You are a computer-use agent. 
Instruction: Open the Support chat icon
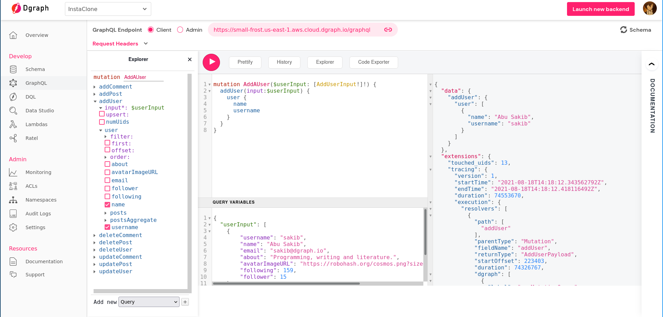[x=13, y=275]
